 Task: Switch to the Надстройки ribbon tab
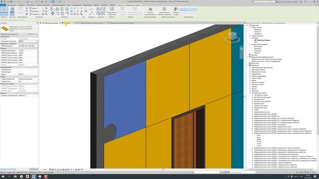pos(88,5)
